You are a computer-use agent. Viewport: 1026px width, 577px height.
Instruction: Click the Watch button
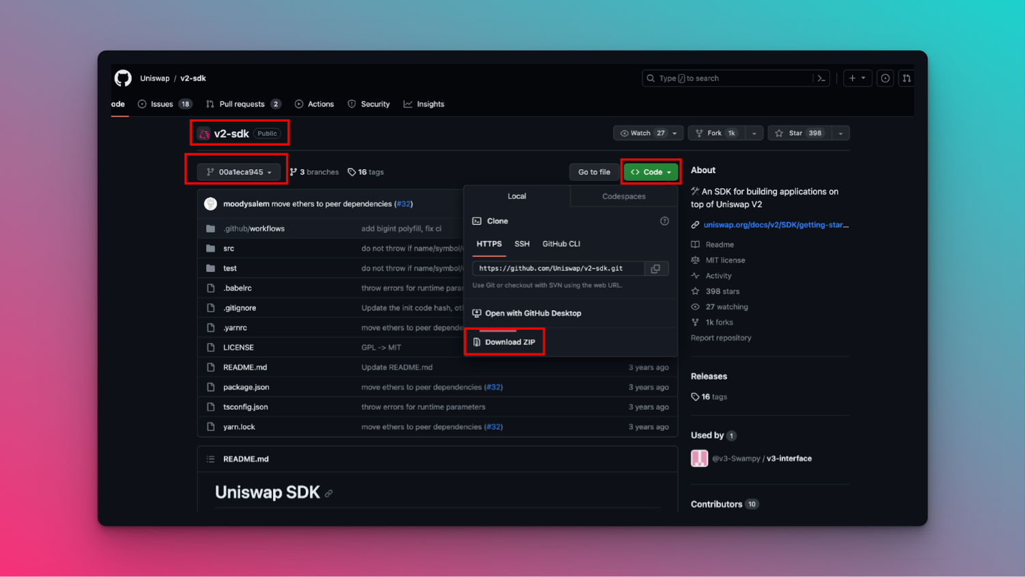[641, 134]
